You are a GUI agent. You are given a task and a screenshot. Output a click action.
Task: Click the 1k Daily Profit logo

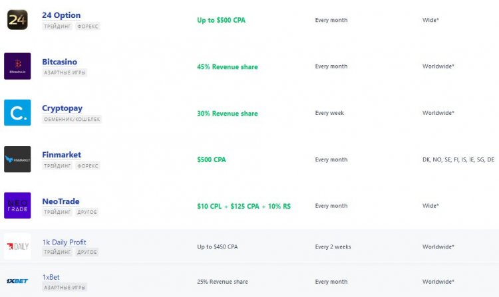[x=17, y=247]
